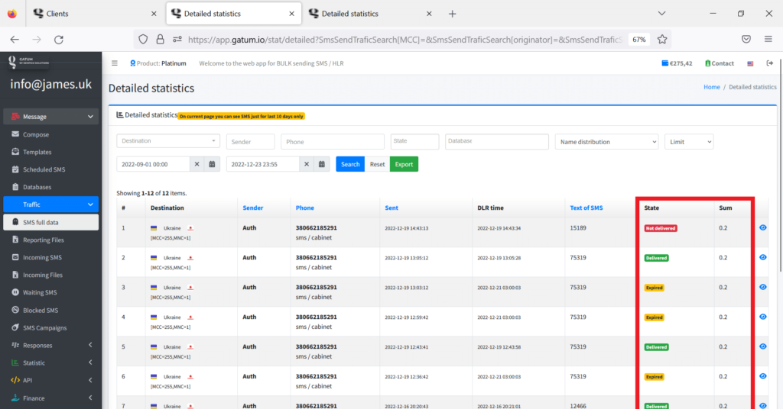
Task: Open the balance €275,42 wallet indicator
Action: point(677,63)
